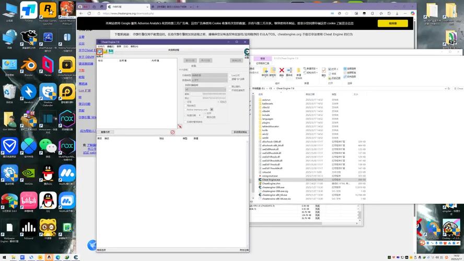Viewport: 464px width, 261px height.
Task: Open the bilibili desktop icon
Action: point(28,200)
